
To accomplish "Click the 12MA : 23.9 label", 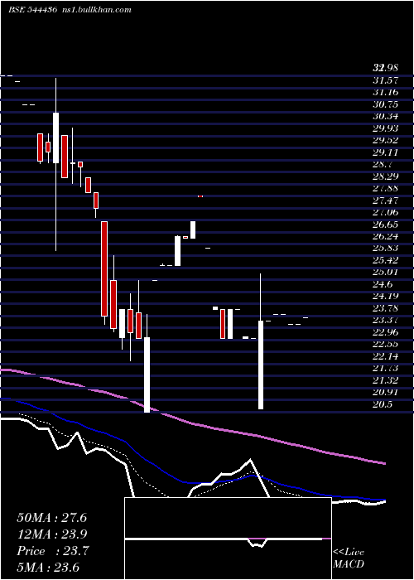I will click(x=51, y=534).
